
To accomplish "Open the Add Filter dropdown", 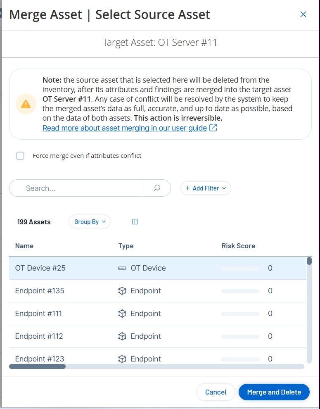I will tap(206, 188).
